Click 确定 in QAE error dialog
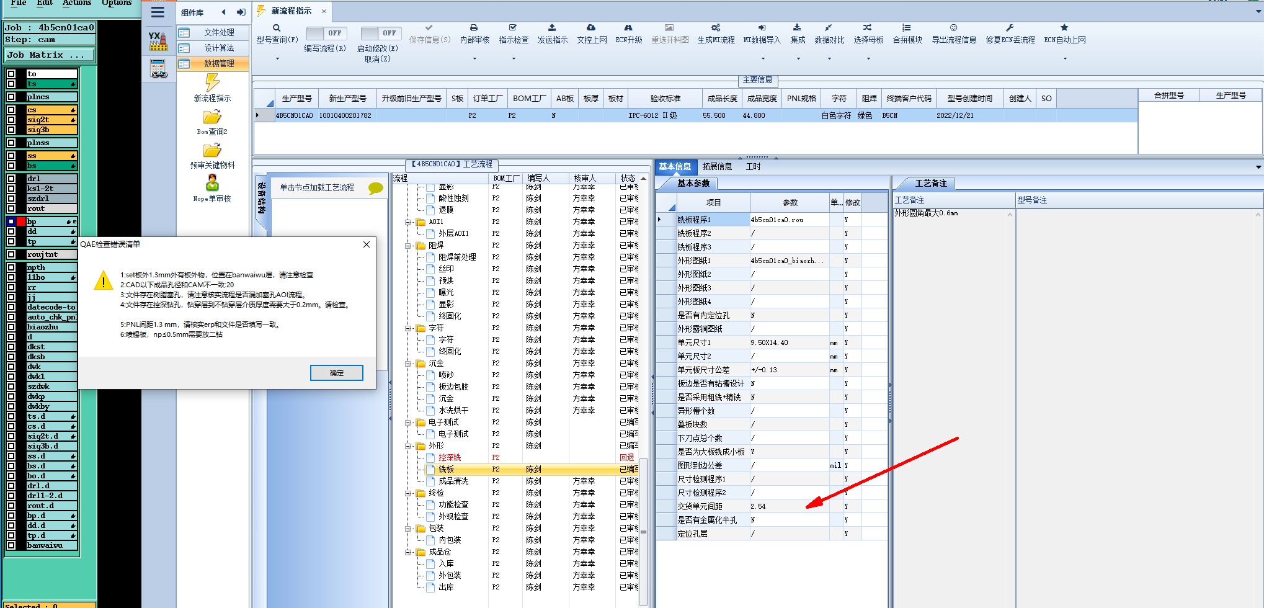The image size is (1264, 608). point(337,373)
